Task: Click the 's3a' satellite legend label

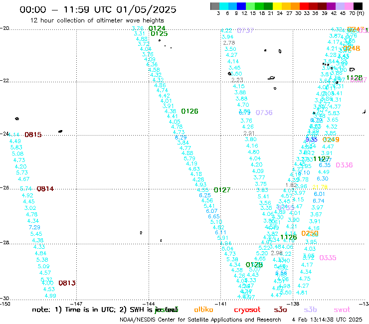Action: coord(280,310)
